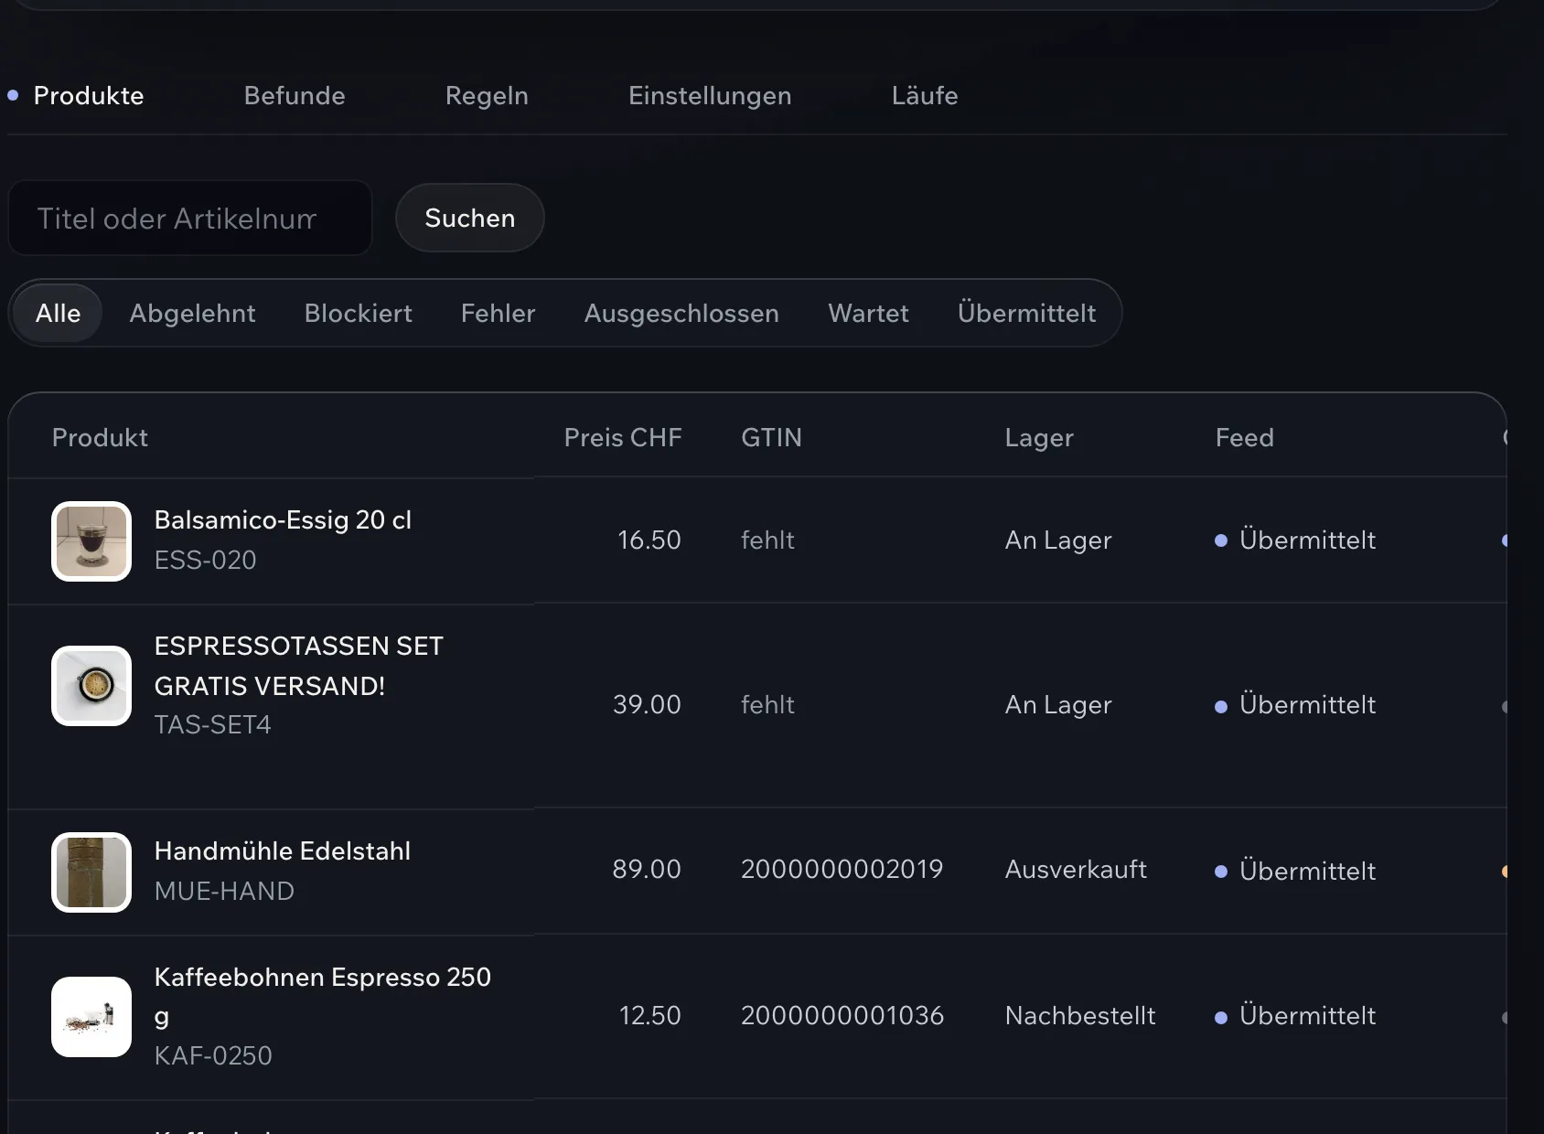Click the Espressotassen Set product thumbnail
This screenshot has width=1544, height=1134.
click(91, 685)
